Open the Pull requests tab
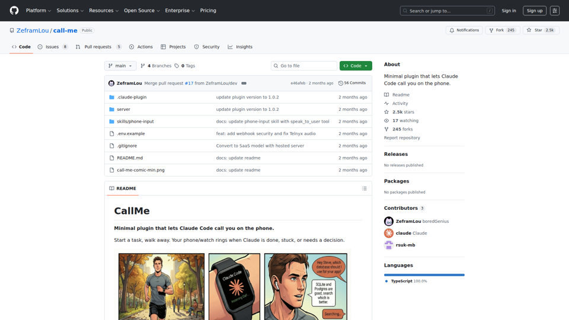 click(98, 47)
